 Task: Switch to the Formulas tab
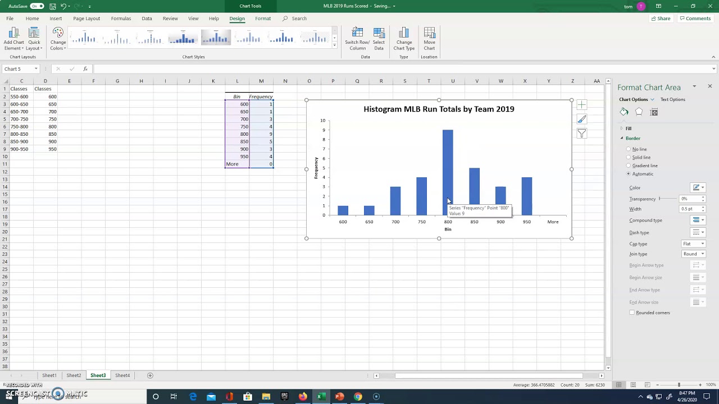(x=121, y=19)
